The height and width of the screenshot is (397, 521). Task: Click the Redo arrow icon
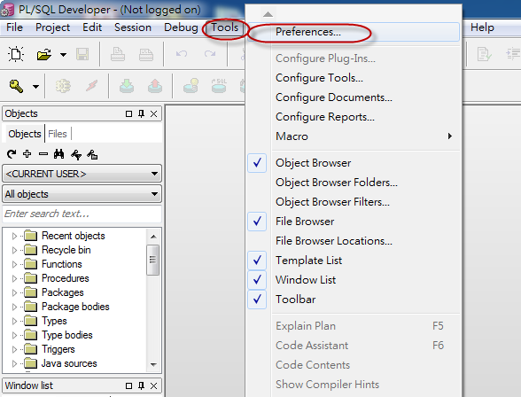210,54
